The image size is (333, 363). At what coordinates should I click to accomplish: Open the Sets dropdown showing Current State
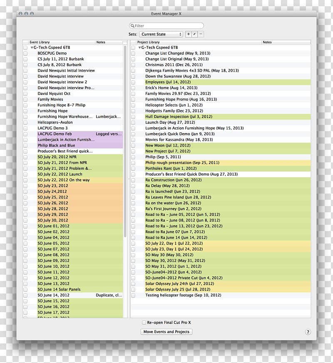tap(161, 34)
